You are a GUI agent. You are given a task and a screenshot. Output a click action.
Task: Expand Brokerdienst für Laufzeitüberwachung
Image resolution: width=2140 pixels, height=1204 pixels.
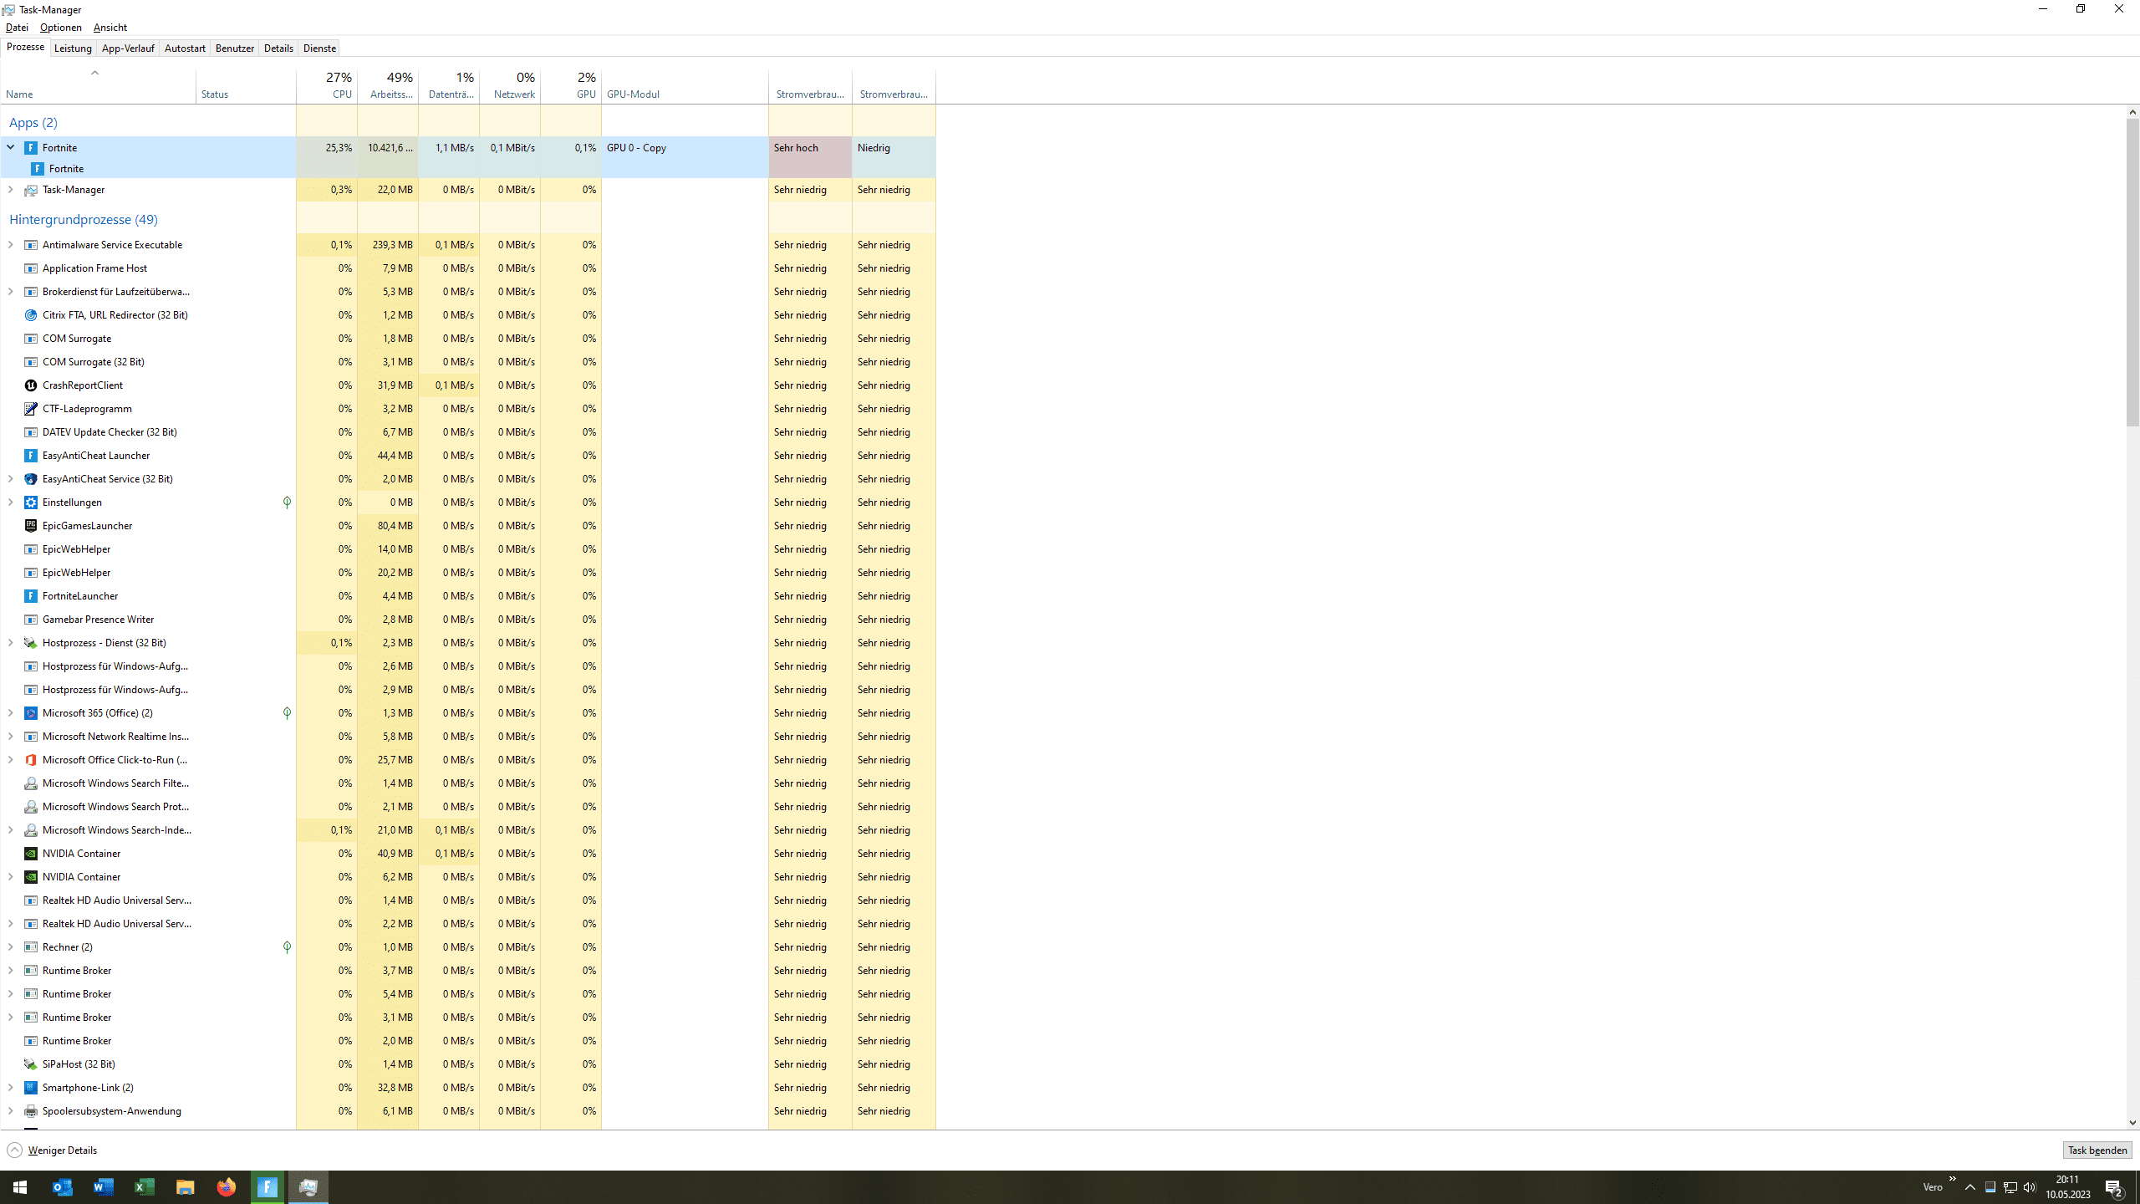point(10,292)
